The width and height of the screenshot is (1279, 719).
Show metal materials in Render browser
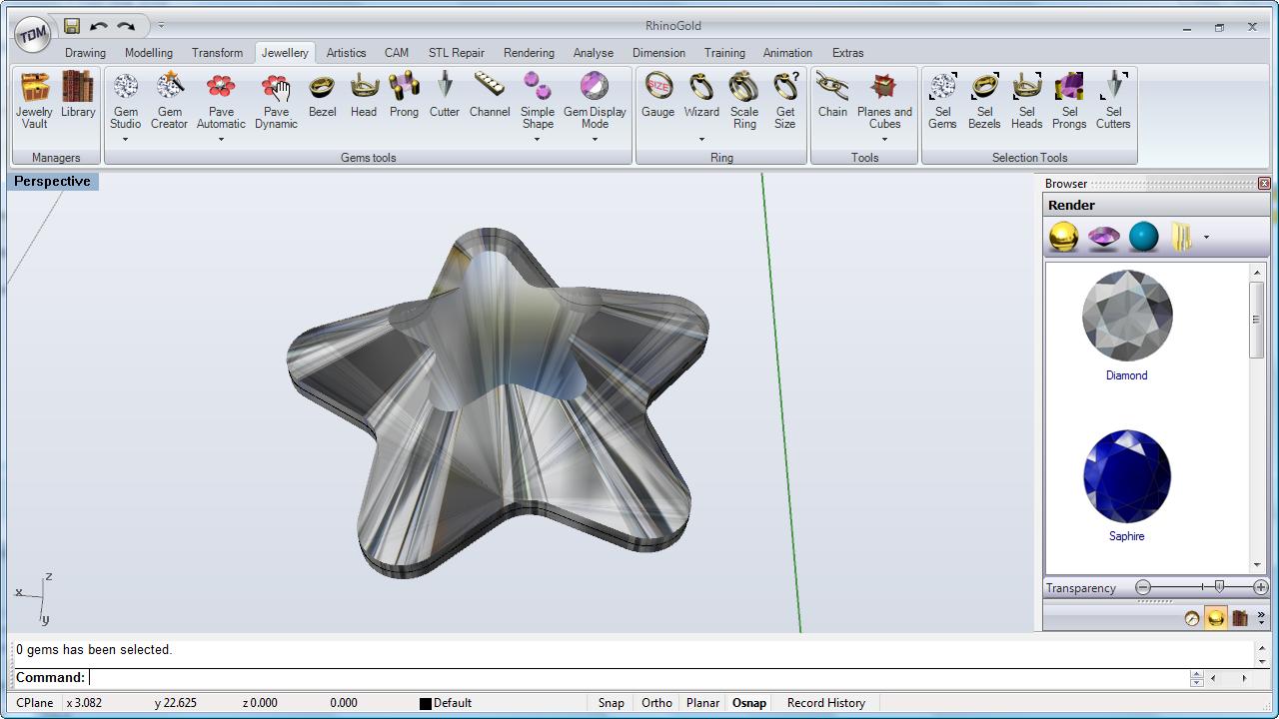[1064, 237]
